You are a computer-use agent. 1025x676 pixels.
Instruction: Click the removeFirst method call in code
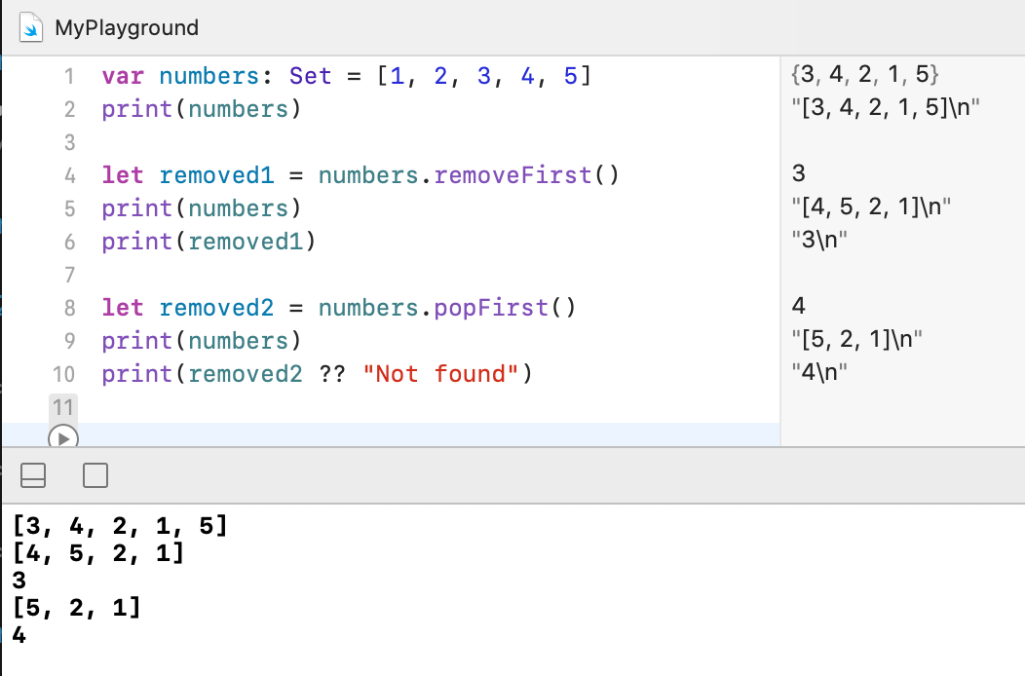pyautogui.click(x=512, y=176)
